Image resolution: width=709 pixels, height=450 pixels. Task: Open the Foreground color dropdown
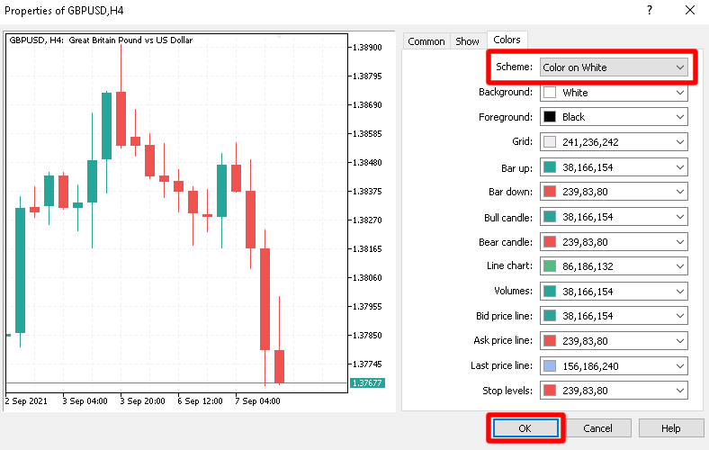(614, 117)
